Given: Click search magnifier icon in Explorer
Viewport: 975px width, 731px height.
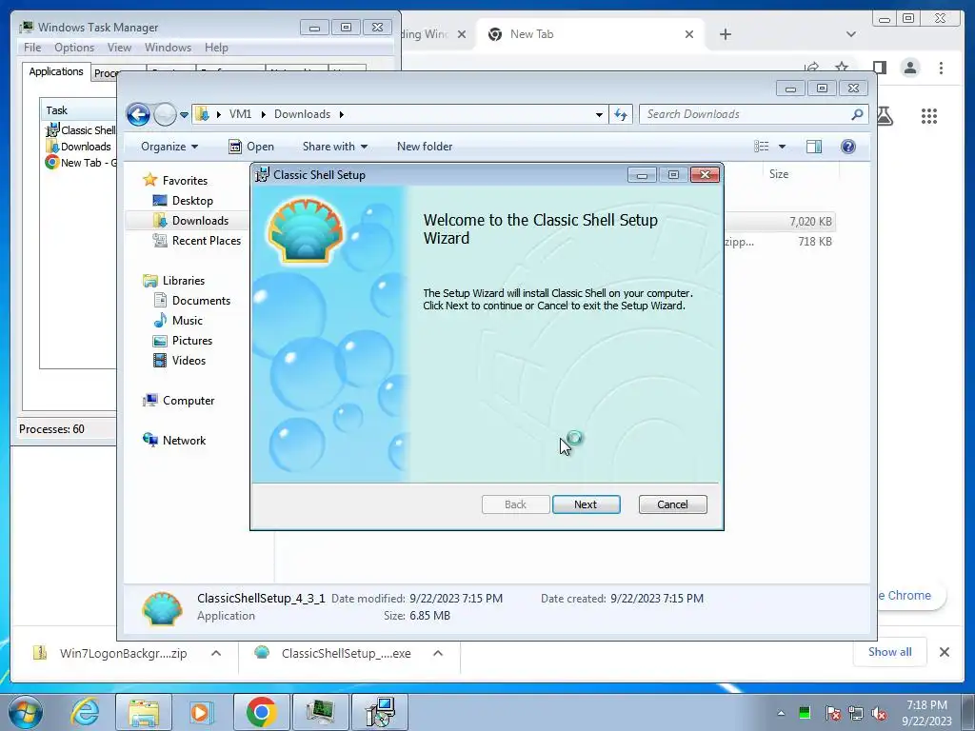Looking at the screenshot, I should coord(857,114).
